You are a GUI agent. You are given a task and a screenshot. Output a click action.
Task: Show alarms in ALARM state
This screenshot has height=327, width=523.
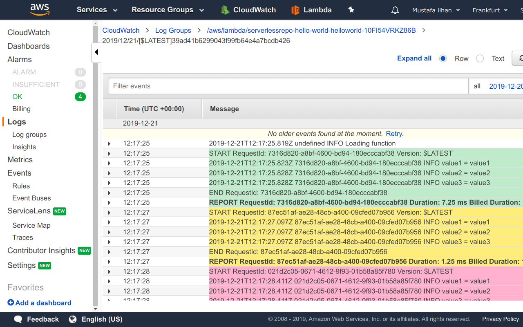point(24,72)
